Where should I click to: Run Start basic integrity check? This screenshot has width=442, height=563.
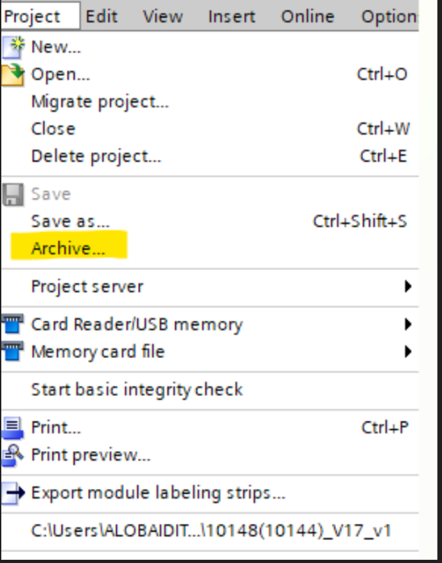[137, 389]
